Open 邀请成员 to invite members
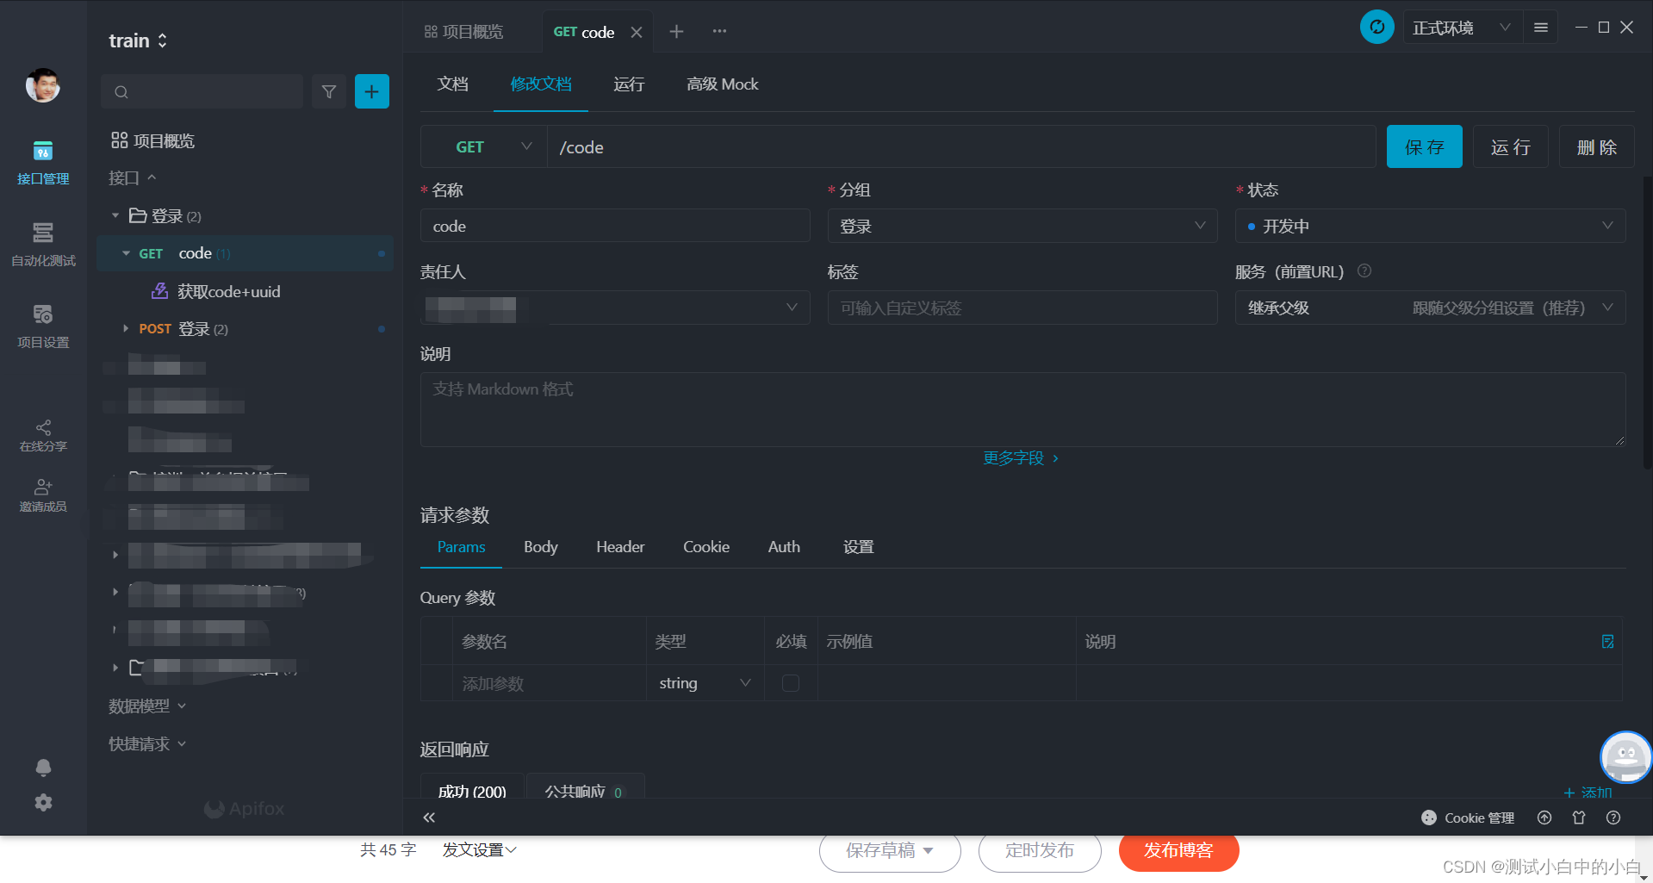The image size is (1653, 883). point(42,494)
